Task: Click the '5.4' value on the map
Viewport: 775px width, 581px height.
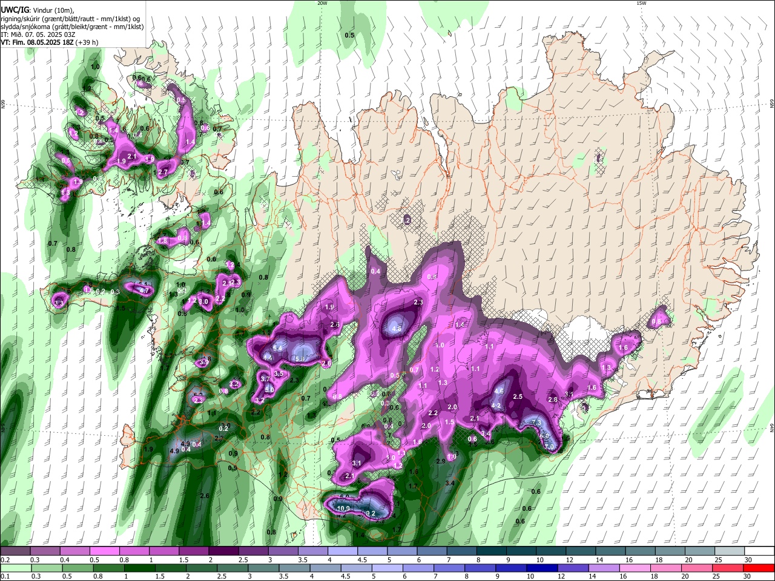Action: 278,348
